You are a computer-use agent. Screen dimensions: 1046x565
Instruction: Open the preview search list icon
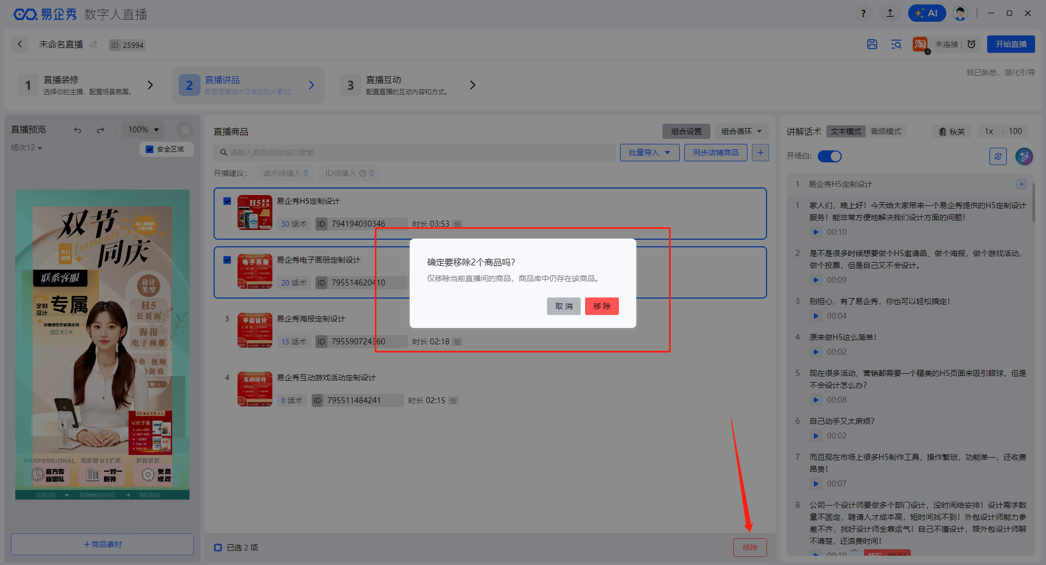pyautogui.click(x=896, y=44)
